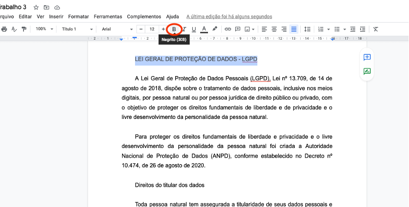
Task: Open the 100% zoom dropdown
Action: coord(44,29)
